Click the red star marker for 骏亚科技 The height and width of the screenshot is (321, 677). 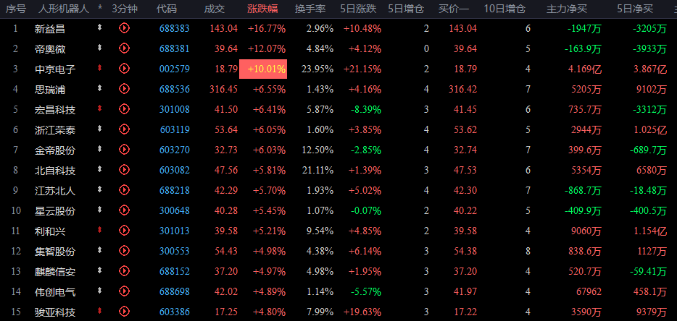(x=100, y=310)
